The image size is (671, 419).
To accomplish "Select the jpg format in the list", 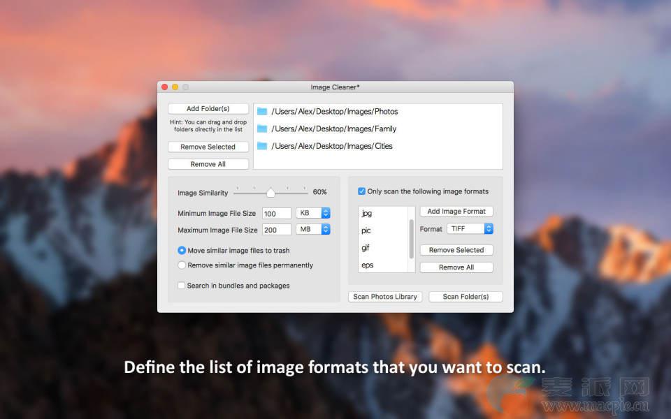I will [367, 214].
